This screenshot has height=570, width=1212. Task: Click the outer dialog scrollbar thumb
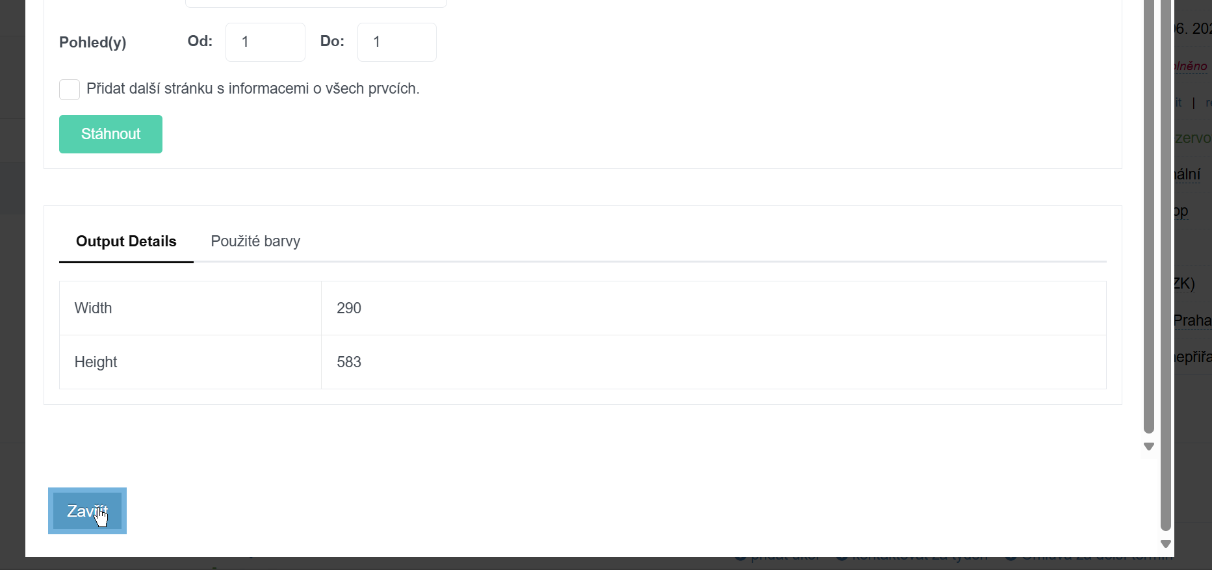coord(1165,260)
